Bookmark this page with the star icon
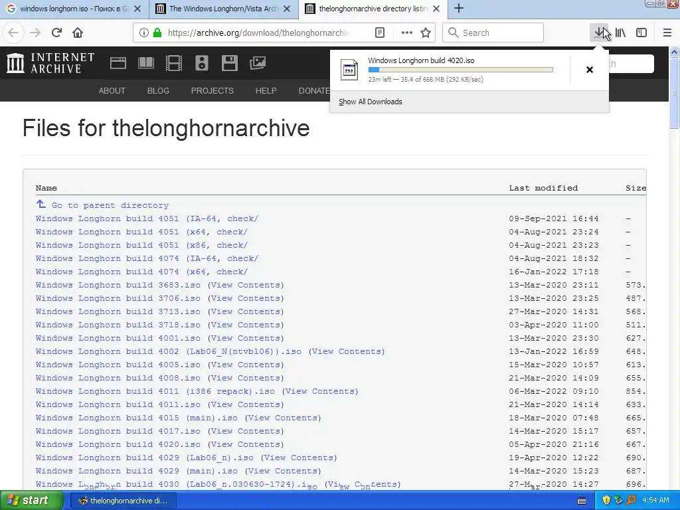This screenshot has height=510, width=680. (x=426, y=33)
